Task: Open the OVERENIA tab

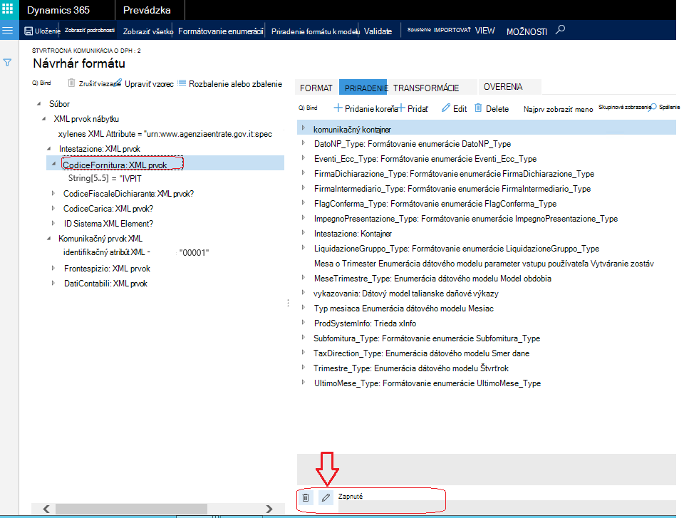Action: coord(503,87)
